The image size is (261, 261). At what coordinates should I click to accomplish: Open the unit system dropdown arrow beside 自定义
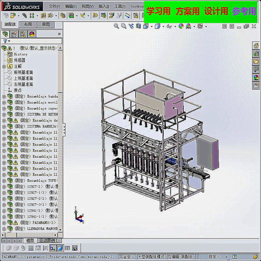[226, 256]
